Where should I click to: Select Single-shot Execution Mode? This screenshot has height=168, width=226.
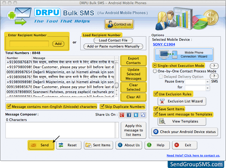[x=155, y=66]
